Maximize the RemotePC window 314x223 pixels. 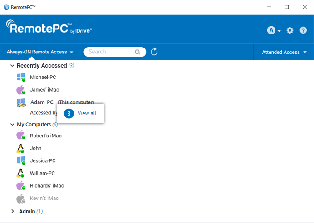287,7
